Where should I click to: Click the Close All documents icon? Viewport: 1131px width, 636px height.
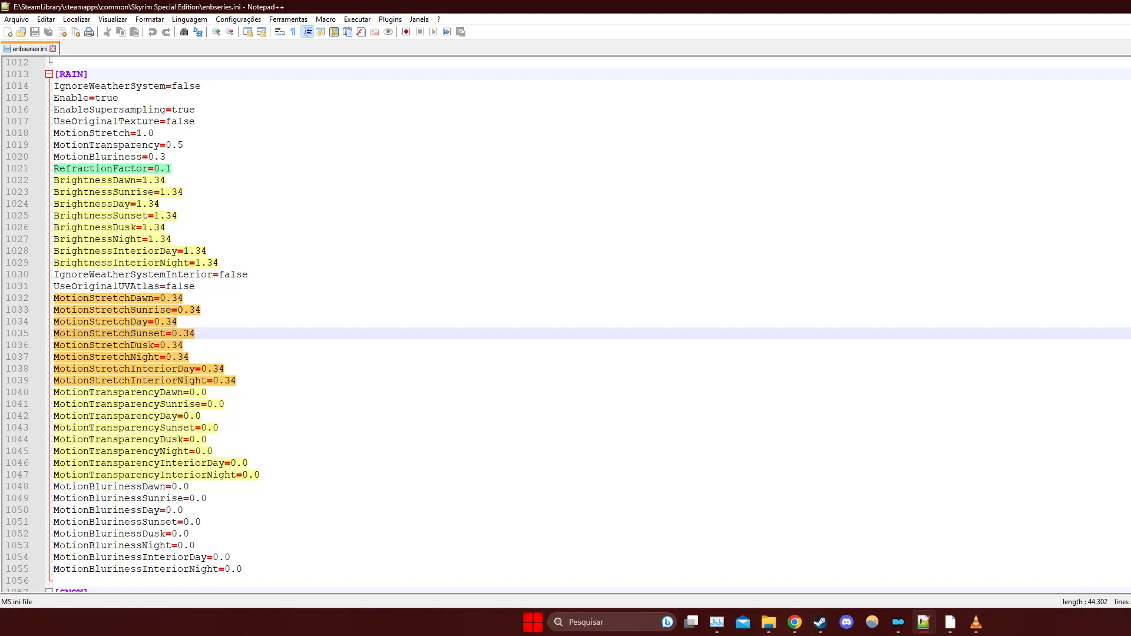tap(75, 32)
